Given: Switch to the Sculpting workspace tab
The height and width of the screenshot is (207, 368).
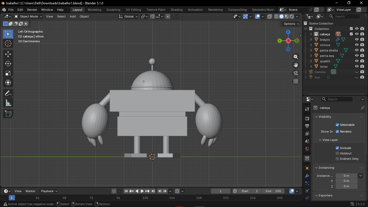Looking at the screenshot, I should click(113, 10).
